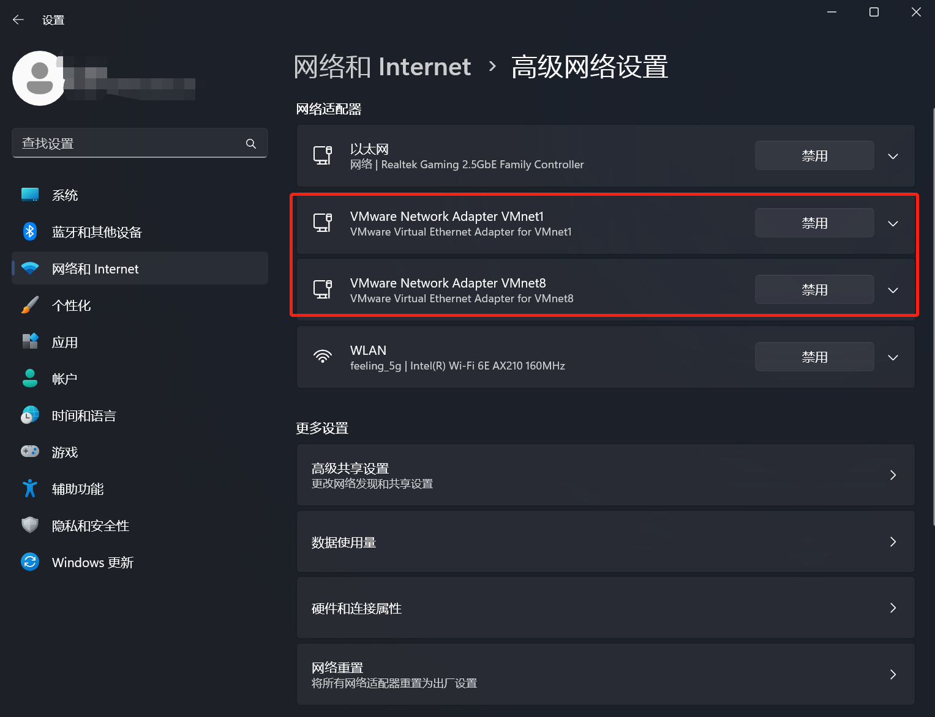Open 应用 settings
The image size is (935, 717).
(x=140, y=342)
